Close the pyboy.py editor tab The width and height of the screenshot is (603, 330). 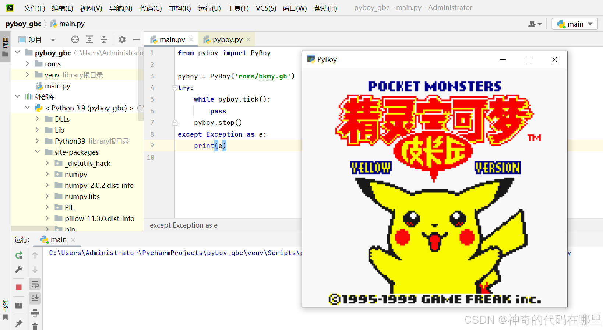(248, 39)
